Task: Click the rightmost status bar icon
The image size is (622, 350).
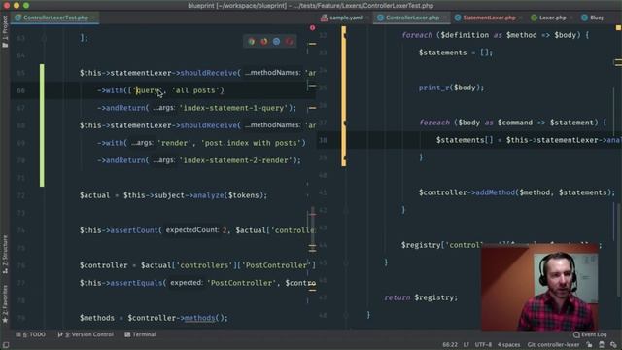Action: (613, 345)
